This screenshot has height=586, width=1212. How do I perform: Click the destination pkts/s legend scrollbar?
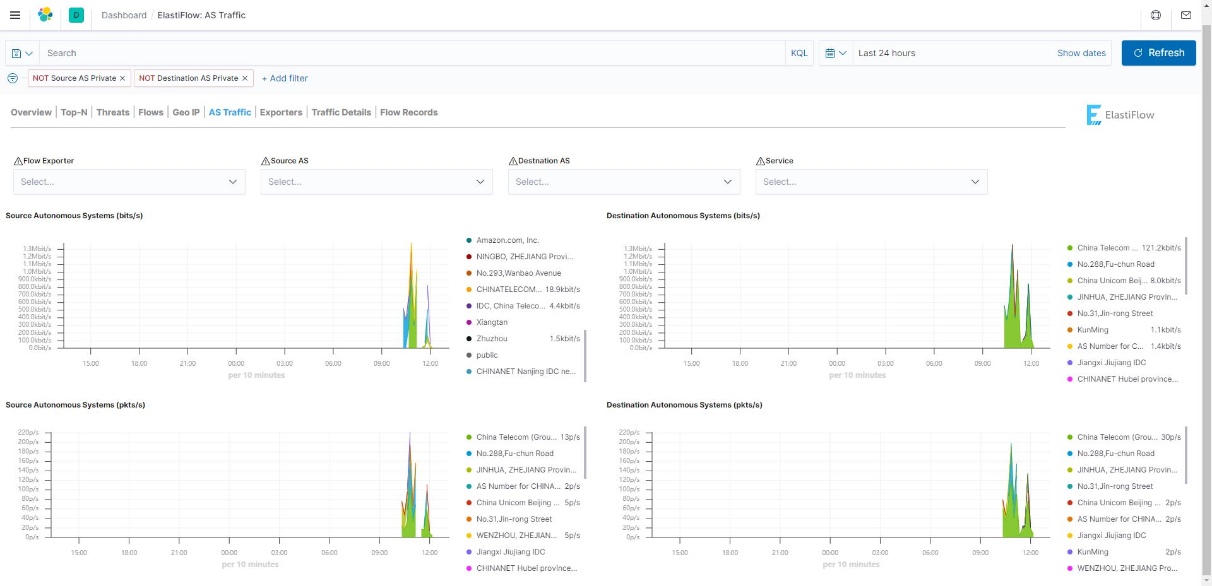click(x=1186, y=455)
